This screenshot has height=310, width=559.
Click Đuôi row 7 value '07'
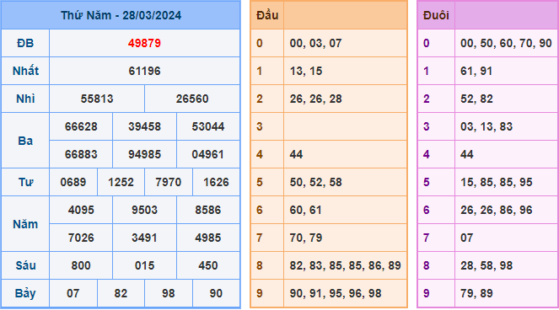click(x=466, y=238)
